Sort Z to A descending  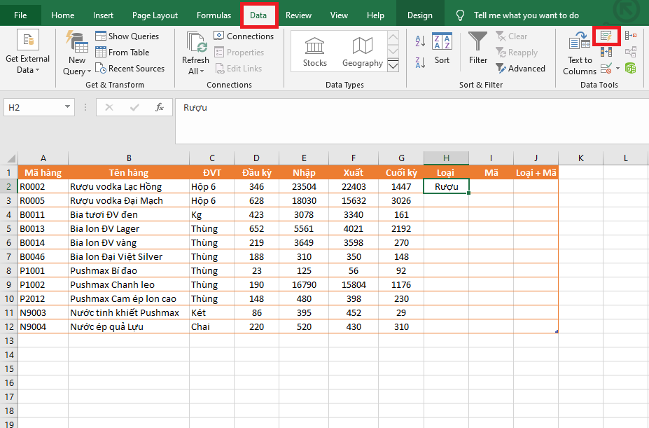pos(421,62)
